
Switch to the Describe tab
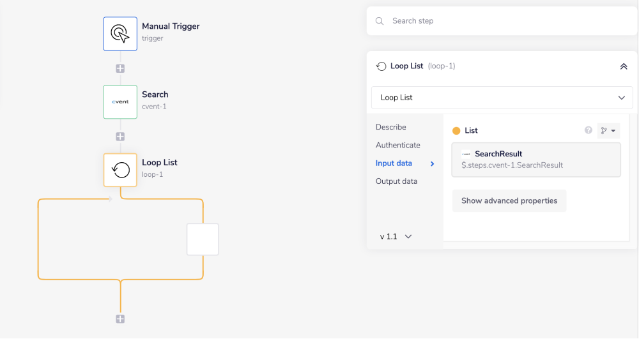click(391, 127)
